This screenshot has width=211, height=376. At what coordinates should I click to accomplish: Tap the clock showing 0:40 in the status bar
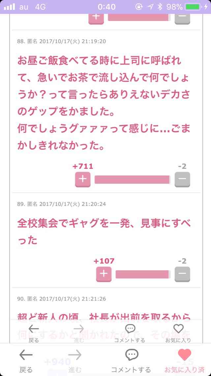[106, 7]
